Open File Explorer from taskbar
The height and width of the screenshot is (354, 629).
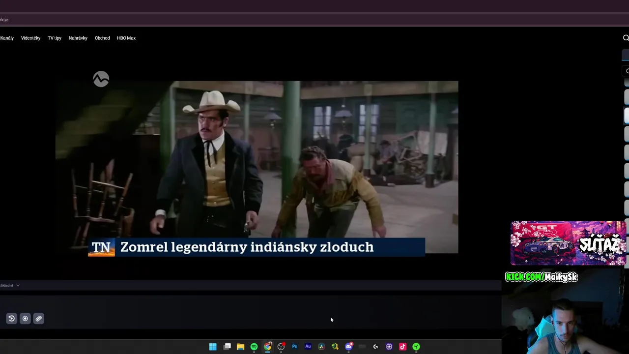pos(240,347)
